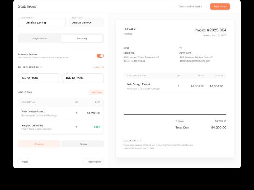This screenshot has width=254, height=190.
Task: Open the Template dropdown set to Design Service
Action: [86, 22]
